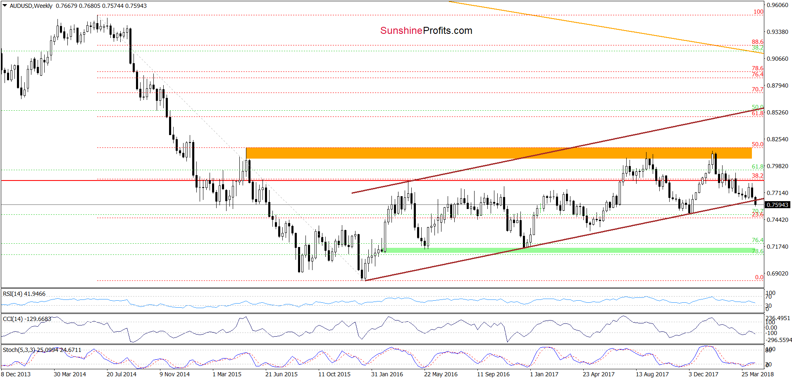Viewport: 792px width, 380px height.
Task: Click price scale value 0.79820
Action: [778, 166]
